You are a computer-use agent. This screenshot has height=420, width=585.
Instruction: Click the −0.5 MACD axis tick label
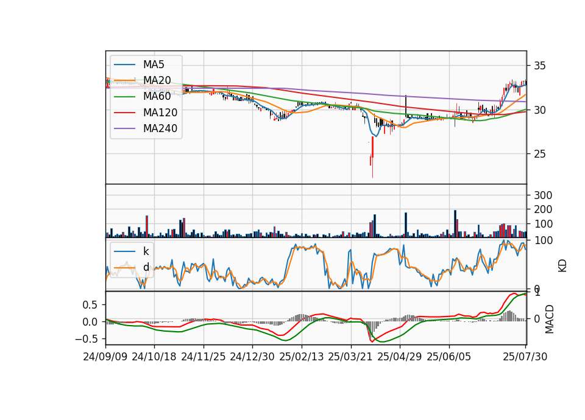coord(86,339)
